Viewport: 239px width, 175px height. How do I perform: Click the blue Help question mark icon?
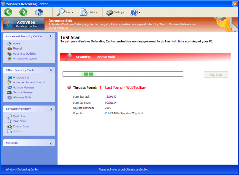point(134,12)
